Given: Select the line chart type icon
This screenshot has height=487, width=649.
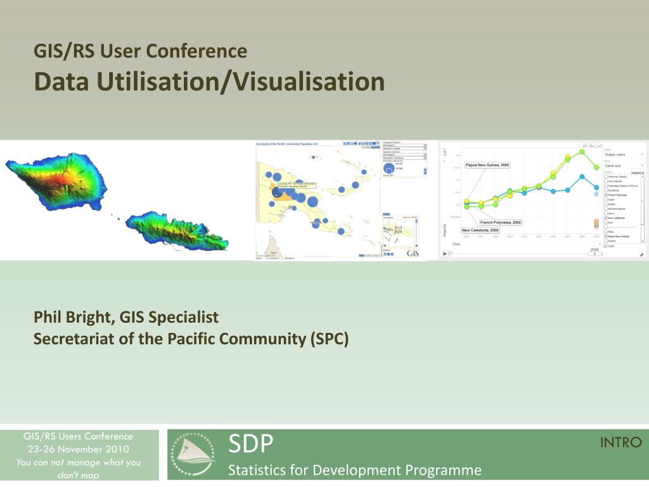Looking at the screenshot, I should coord(599,146).
